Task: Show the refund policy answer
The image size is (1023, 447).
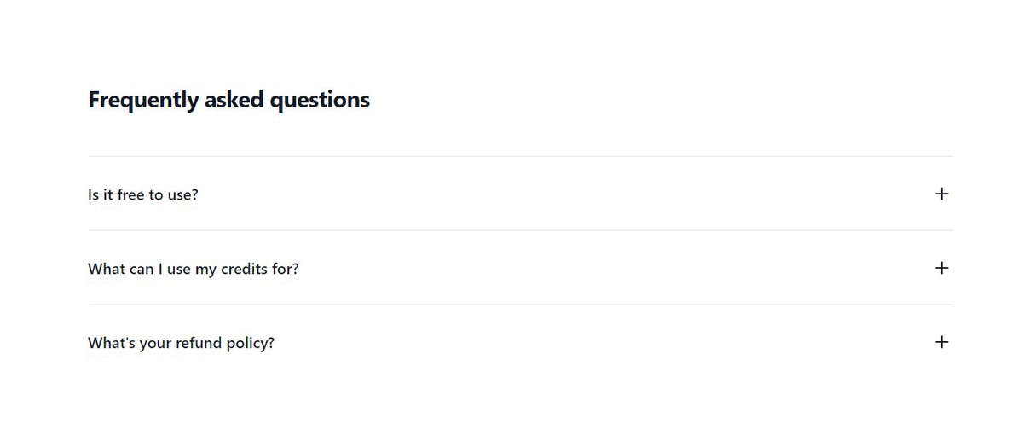Action: coord(182,343)
